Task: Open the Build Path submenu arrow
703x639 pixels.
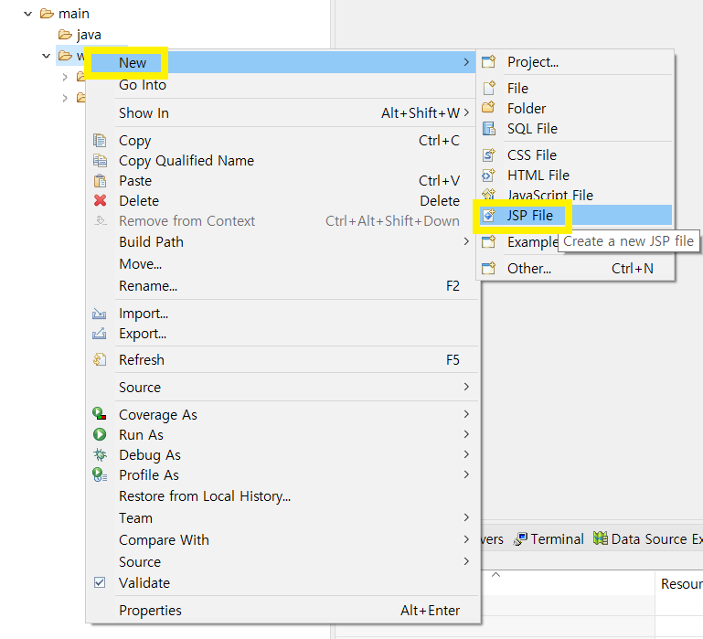Action: [466, 241]
